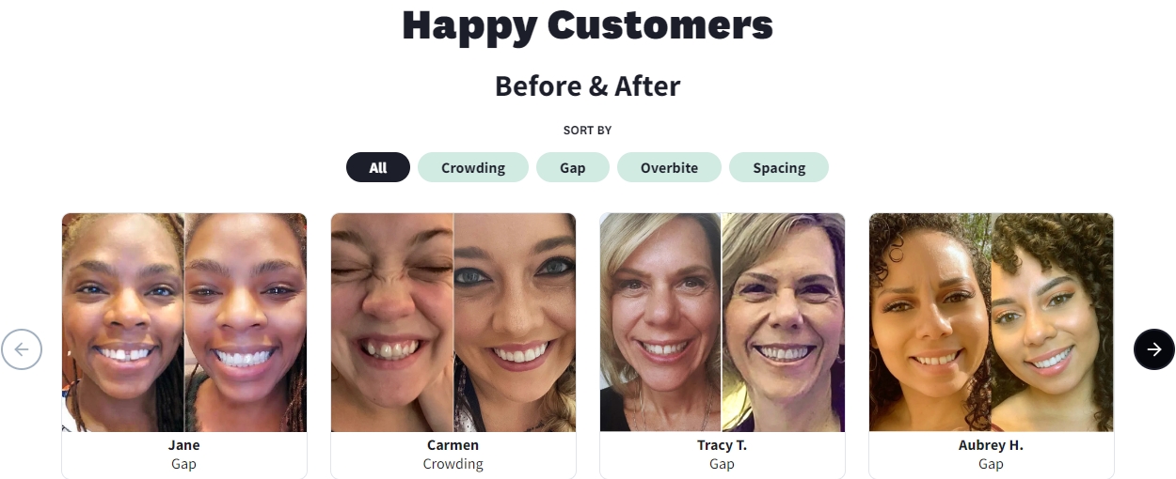The height and width of the screenshot is (479, 1176).
Task: Open Jane's before photo
Action: point(123,322)
